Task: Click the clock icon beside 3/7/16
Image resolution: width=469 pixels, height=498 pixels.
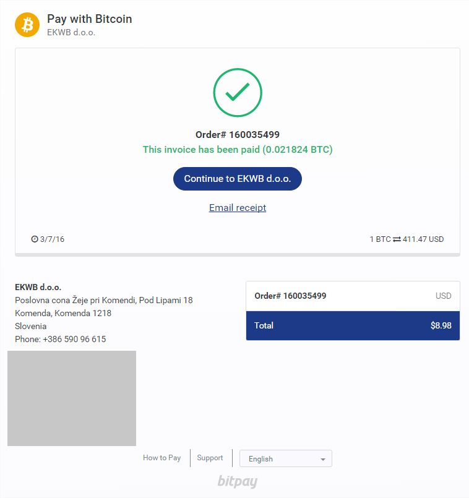Action: pos(34,239)
